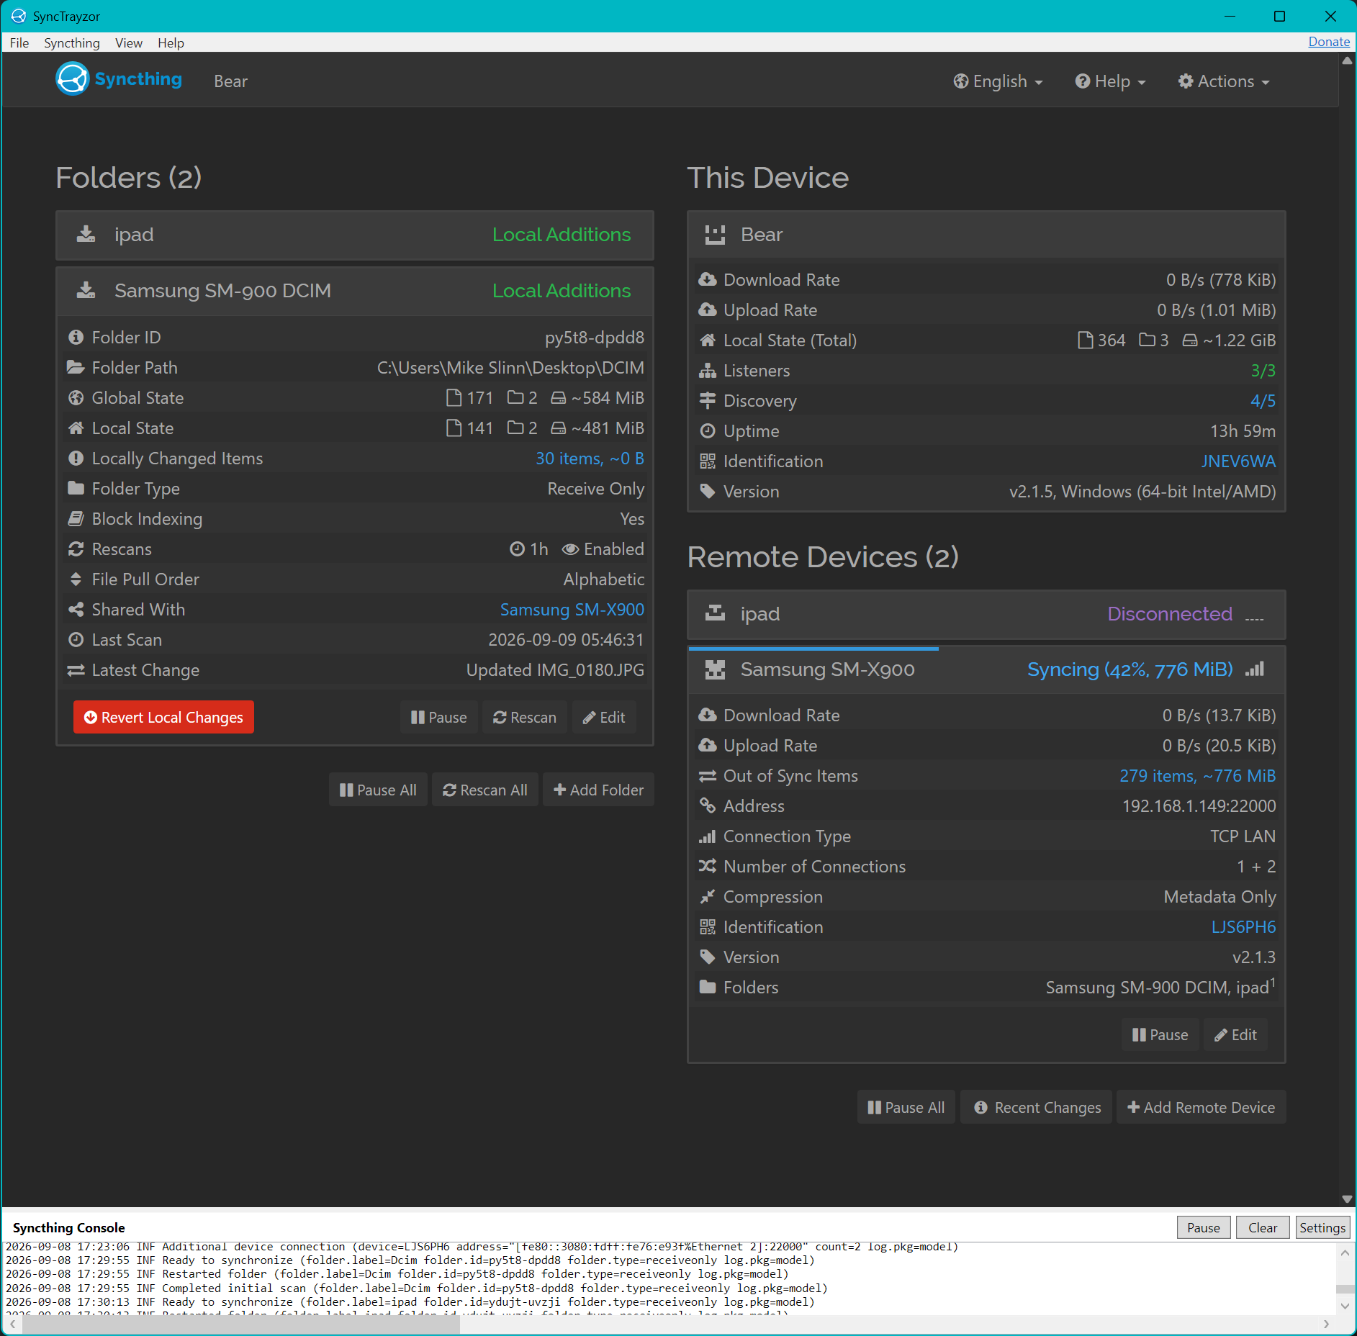Click the Locally Changed Items warning icon
This screenshot has width=1357, height=1336.
[76, 459]
